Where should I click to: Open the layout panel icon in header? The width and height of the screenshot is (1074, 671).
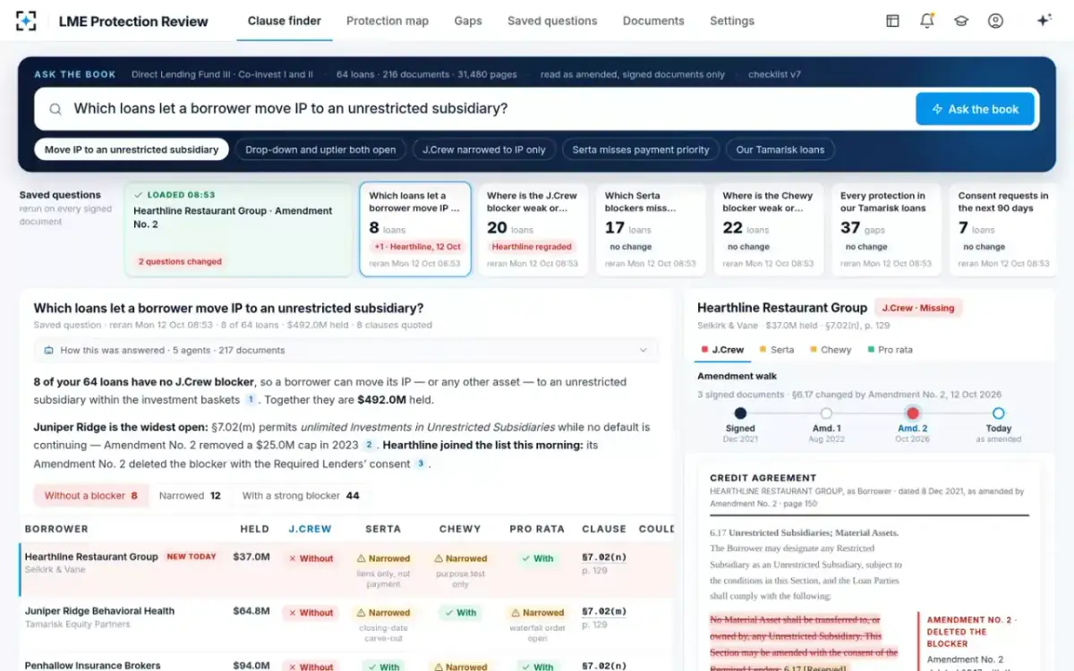[892, 21]
